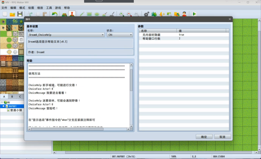Confirm plugin dialog with 确定
The image size is (261, 159).
pos(204,137)
